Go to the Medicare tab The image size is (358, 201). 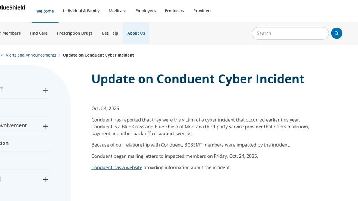117,11
